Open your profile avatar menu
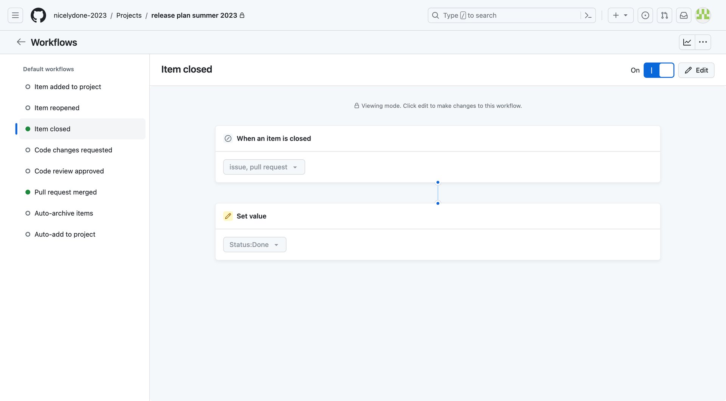Screen dimensions: 726x401 [703, 15]
